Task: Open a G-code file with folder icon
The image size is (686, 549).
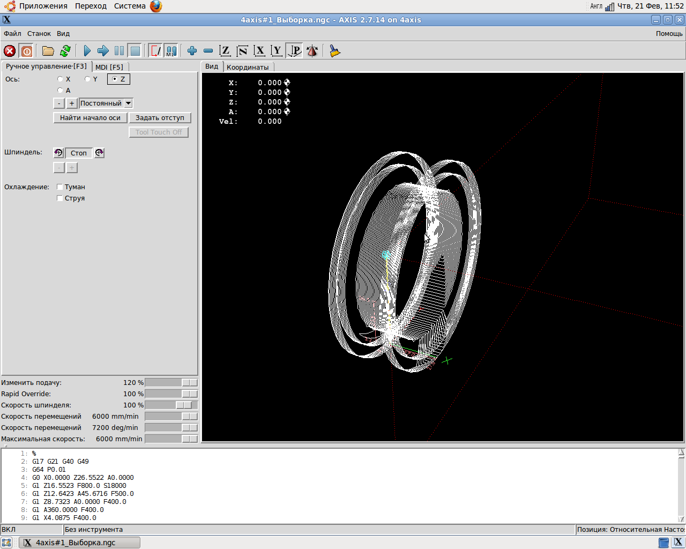Action: pyautogui.click(x=48, y=51)
